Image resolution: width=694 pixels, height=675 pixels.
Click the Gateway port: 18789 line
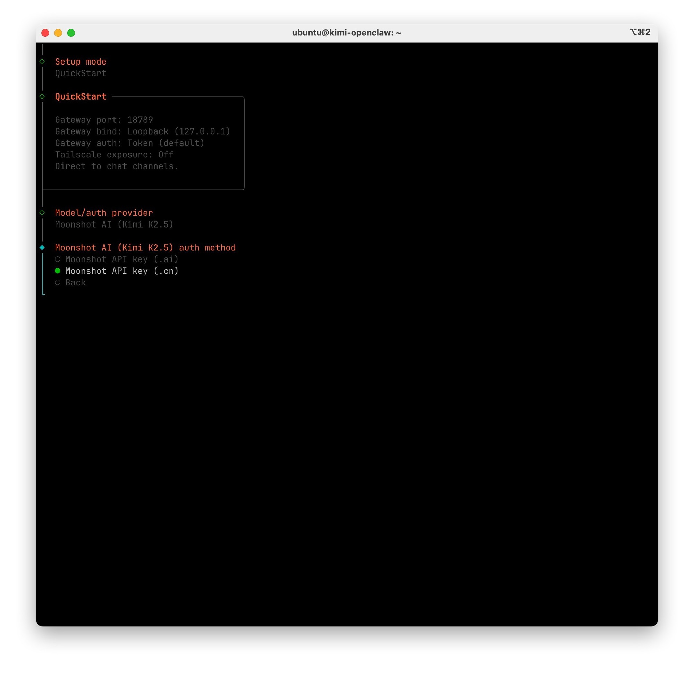pyautogui.click(x=104, y=120)
